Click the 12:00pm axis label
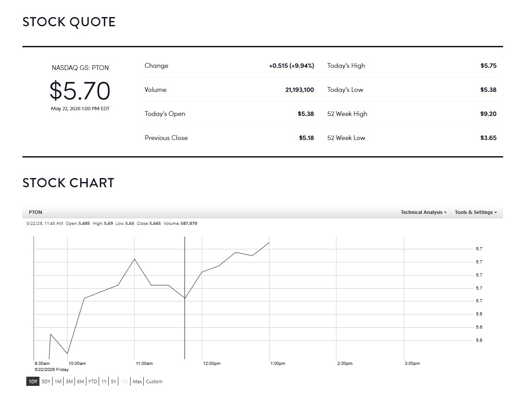The height and width of the screenshot is (399, 529). pos(212,364)
